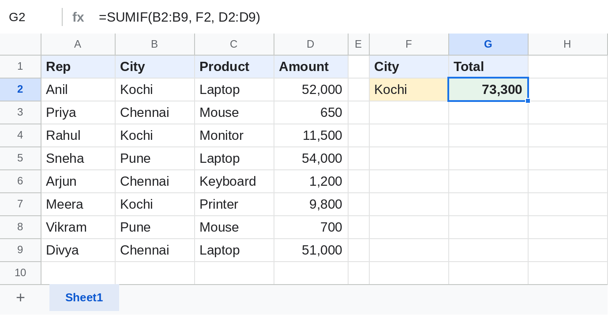Image resolution: width=608 pixels, height=315 pixels.
Task: Switch to the Sheet1 tab
Action: tap(84, 298)
